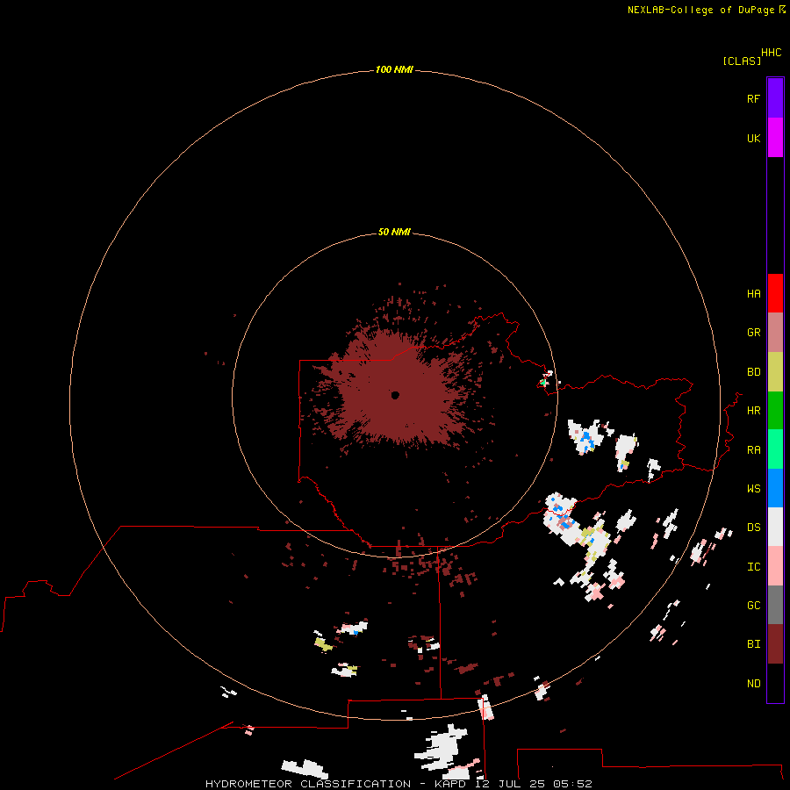Click the RF legend label
Viewport: 790px width, 790px height.
pos(753,98)
